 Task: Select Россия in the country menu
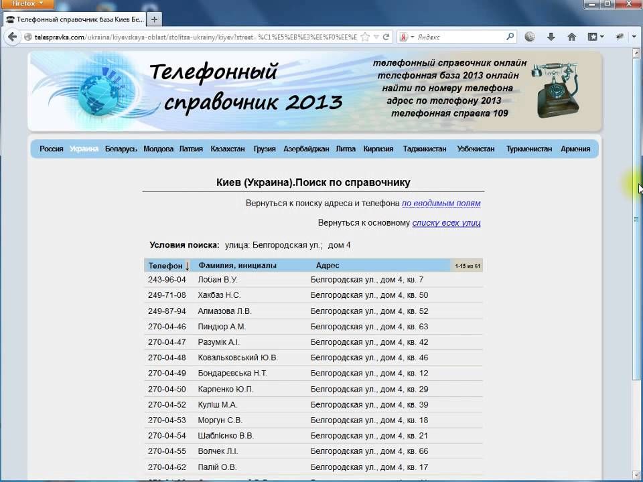click(x=51, y=149)
